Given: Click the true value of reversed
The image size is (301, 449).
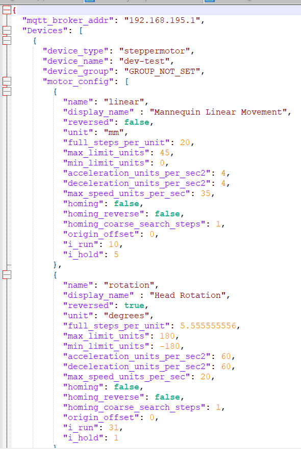Looking at the screenshot, I should pyautogui.click(x=134, y=305).
